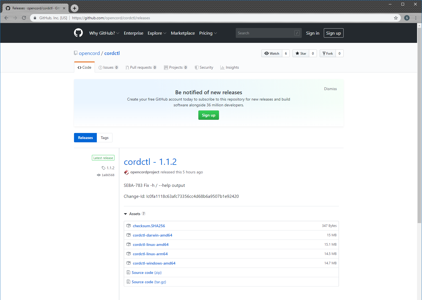
Task: Go back with browser back arrow
Action: [6, 18]
